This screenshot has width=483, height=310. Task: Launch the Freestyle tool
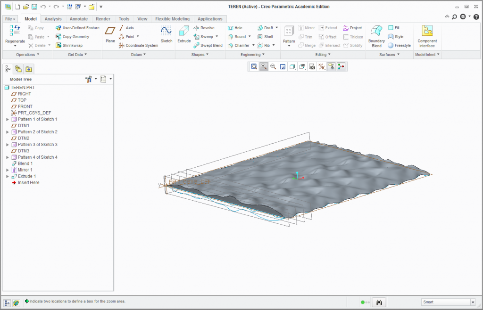coord(399,46)
